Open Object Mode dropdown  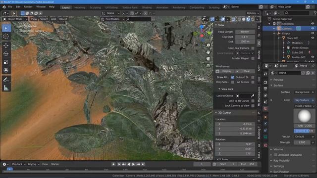pos(15,19)
